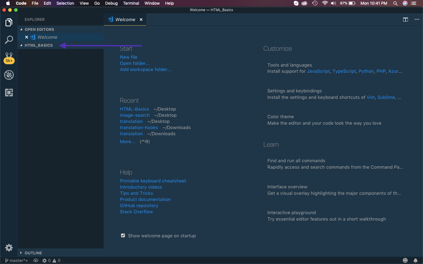Open Introductory videos link
Viewport: 423px width, 264px height.
tap(141, 187)
